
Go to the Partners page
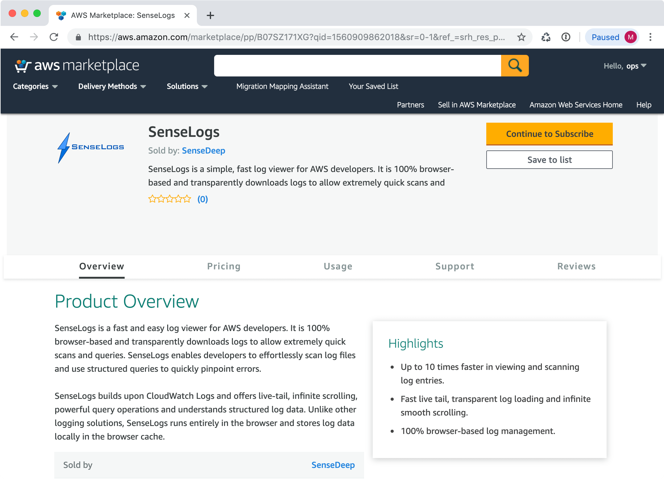point(410,105)
